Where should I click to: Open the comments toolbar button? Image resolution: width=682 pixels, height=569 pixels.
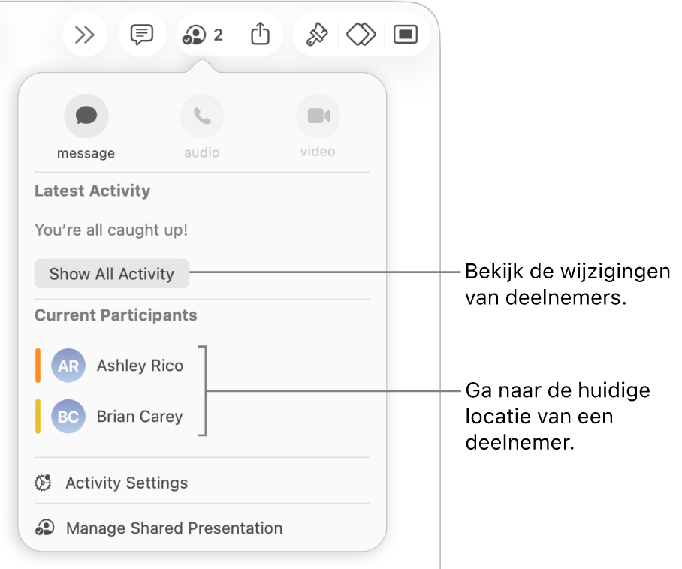pyautogui.click(x=142, y=35)
